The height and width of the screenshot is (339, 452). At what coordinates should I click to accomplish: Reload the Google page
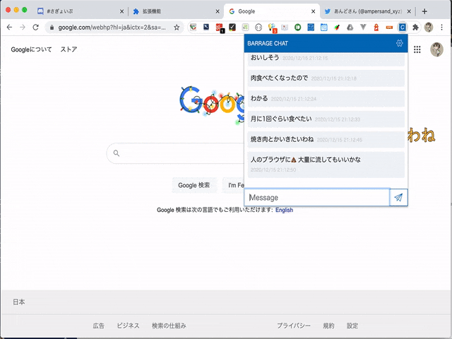point(35,28)
